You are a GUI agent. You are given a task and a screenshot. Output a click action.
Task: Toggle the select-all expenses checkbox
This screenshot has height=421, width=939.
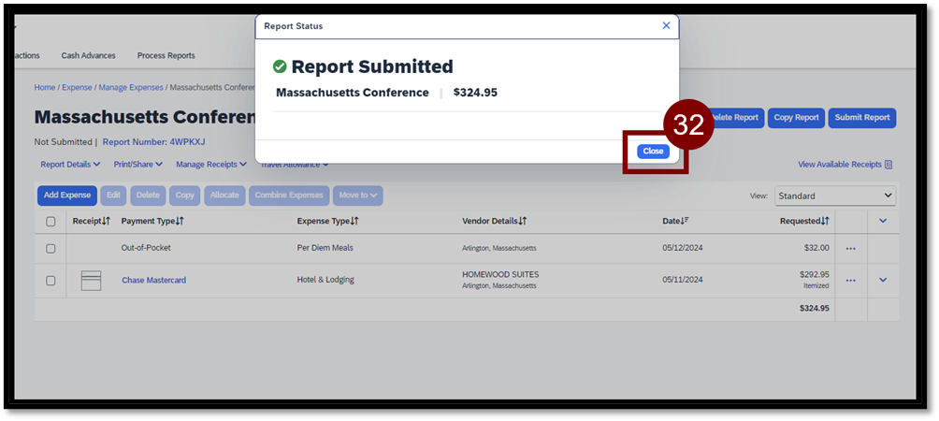(x=51, y=222)
